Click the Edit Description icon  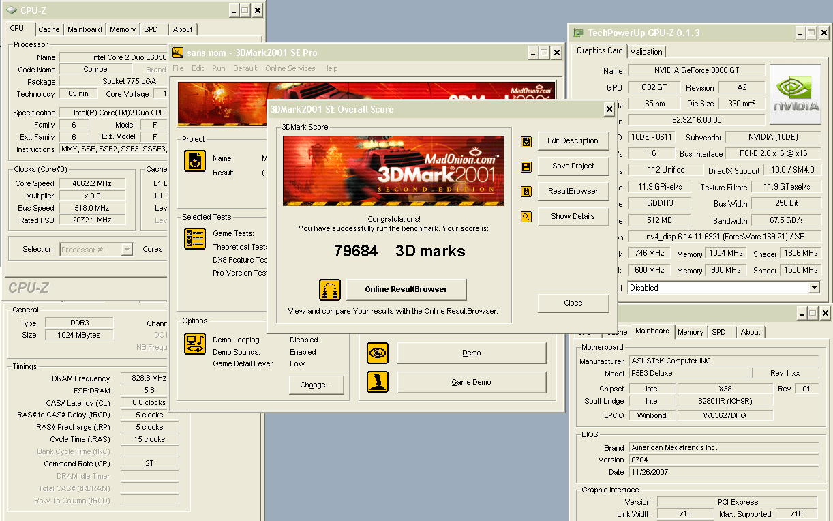point(526,141)
